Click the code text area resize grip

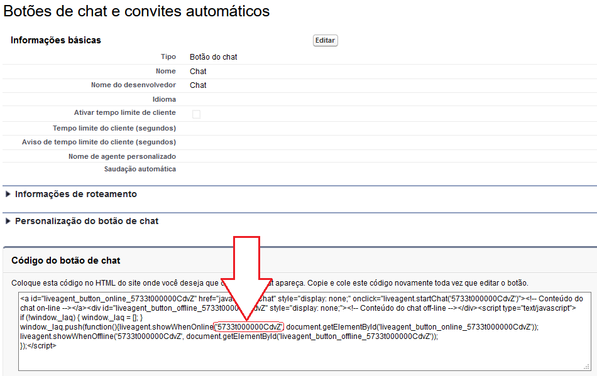[x=587, y=367]
